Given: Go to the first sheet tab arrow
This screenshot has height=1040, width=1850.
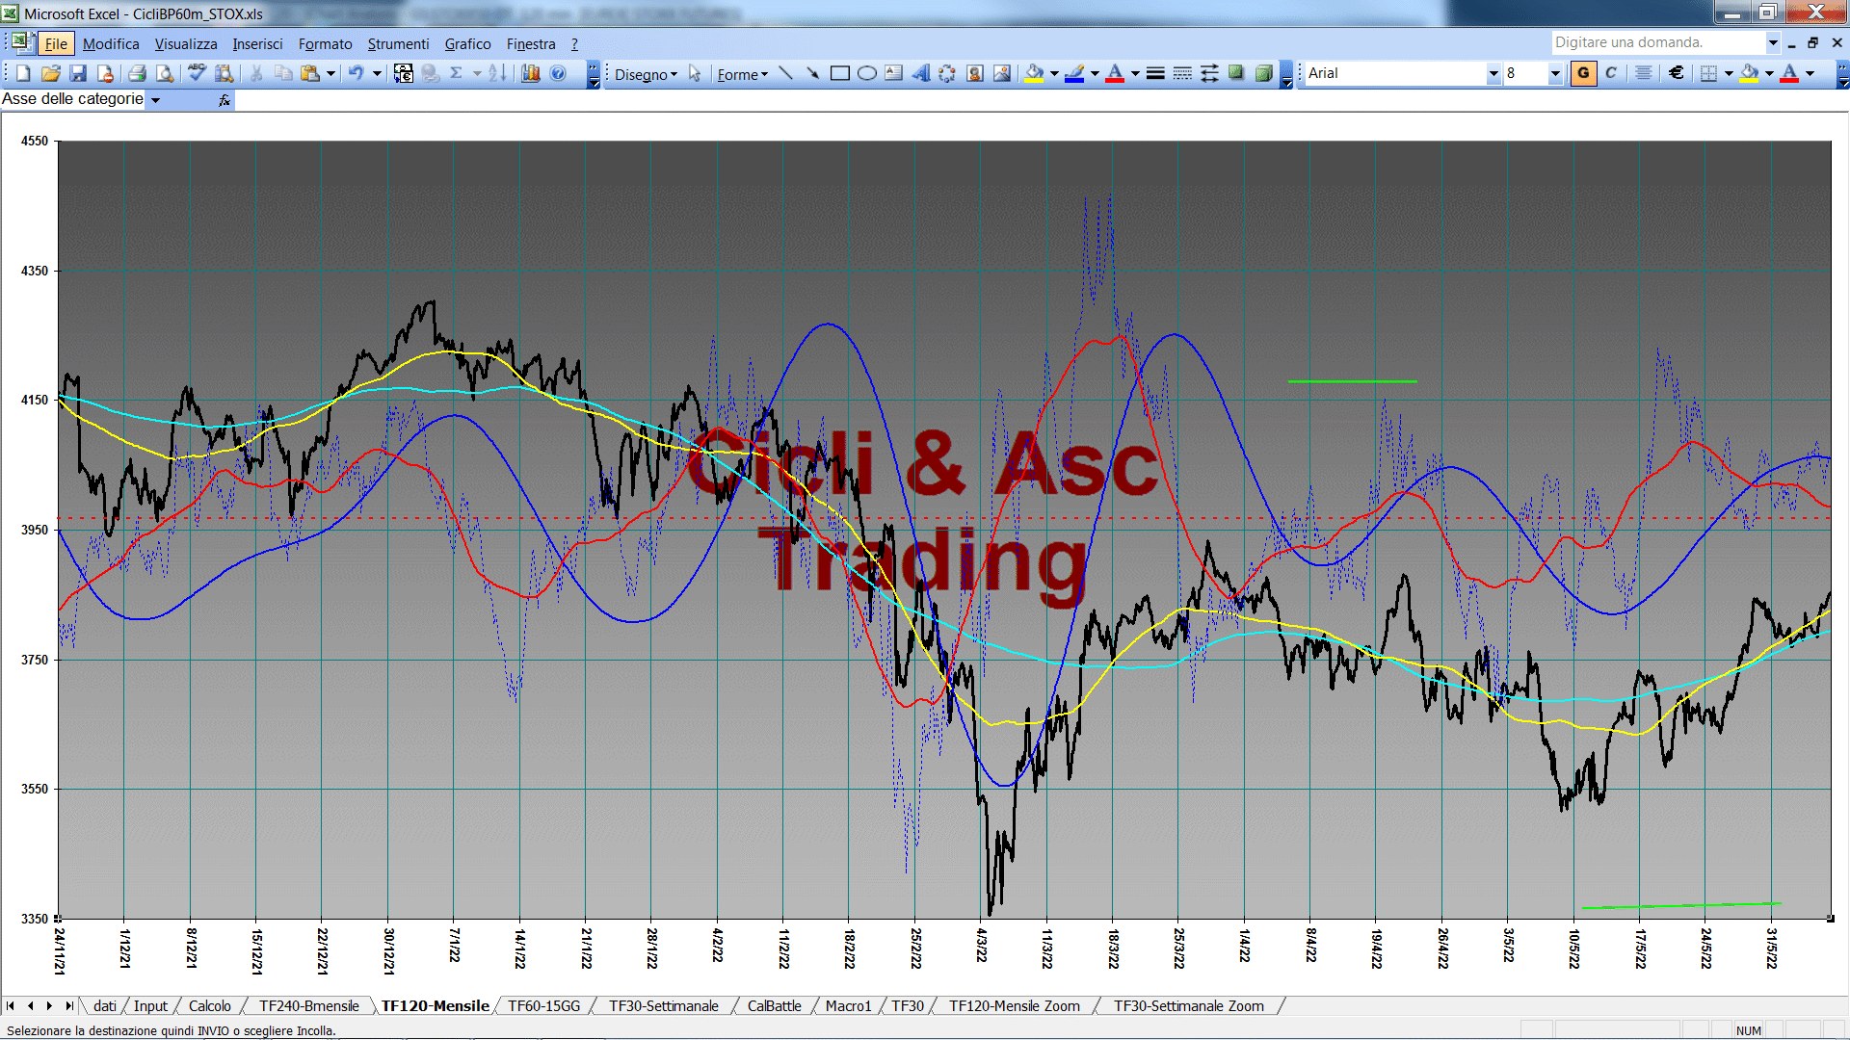Looking at the screenshot, I should (x=11, y=1006).
